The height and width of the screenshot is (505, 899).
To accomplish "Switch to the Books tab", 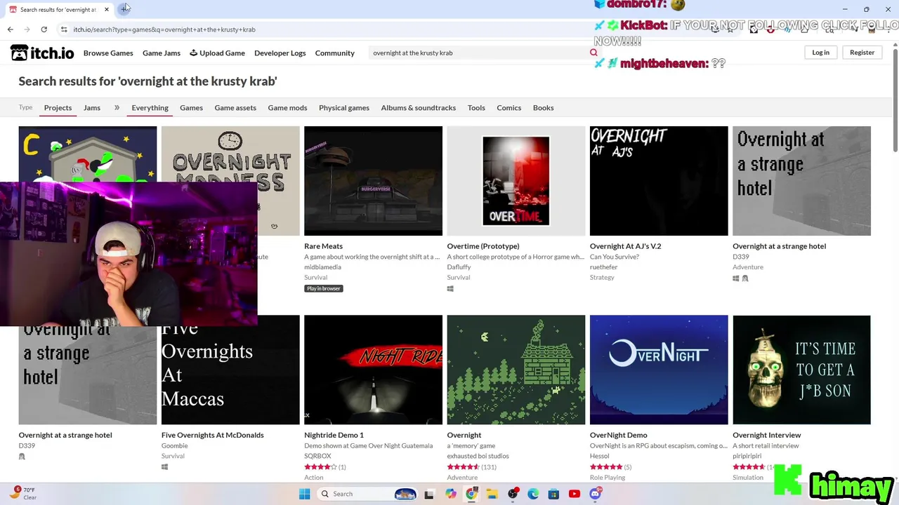I will pyautogui.click(x=544, y=107).
